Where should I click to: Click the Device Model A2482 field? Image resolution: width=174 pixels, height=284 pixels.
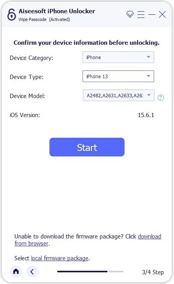(x=119, y=95)
